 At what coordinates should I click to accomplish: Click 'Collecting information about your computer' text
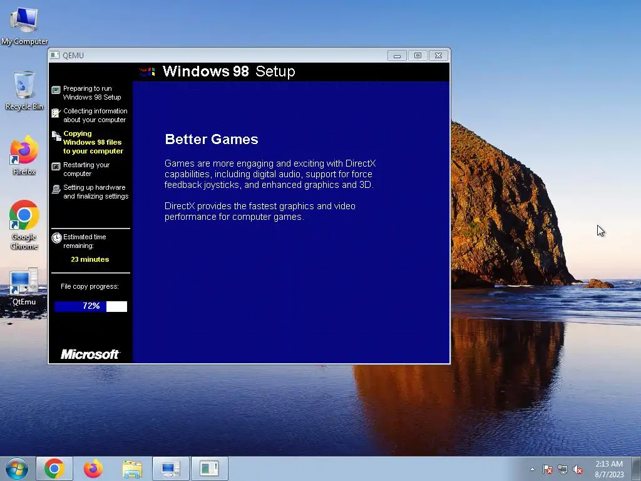point(95,115)
